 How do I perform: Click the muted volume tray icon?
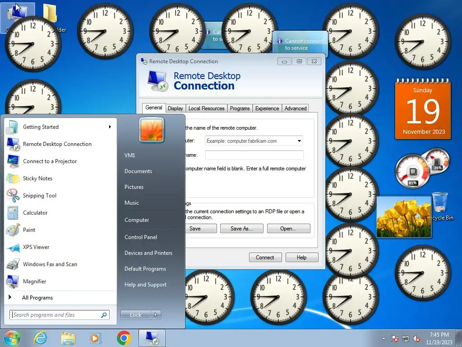(416, 339)
